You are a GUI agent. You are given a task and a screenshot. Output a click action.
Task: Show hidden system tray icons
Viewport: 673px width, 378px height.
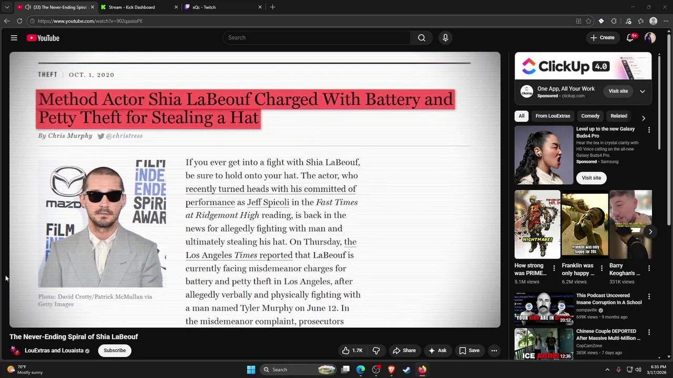click(x=607, y=370)
